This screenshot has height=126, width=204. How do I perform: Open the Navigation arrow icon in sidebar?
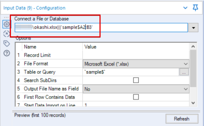coord(6,34)
